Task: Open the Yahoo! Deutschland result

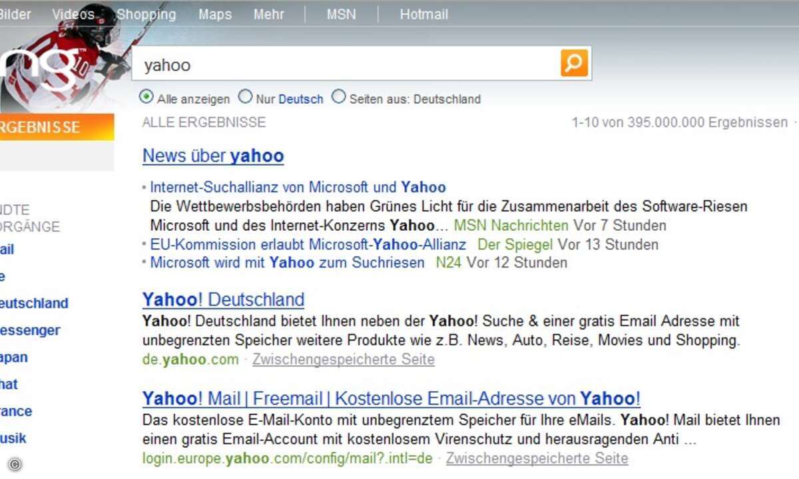Action: pyautogui.click(x=223, y=299)
